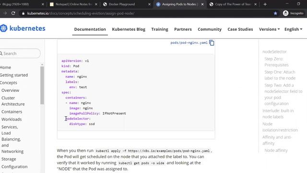Click the 'disktype: ssd' line in YAML
Image resolution: width=307 pixels, height=173 pixels.
[x=82, y=124]
